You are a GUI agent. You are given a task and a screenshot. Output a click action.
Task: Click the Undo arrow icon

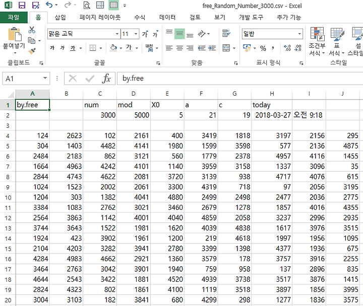(49, 5)
